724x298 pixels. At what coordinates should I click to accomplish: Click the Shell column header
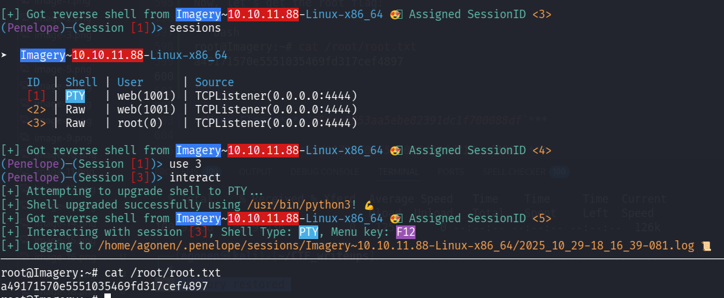point(81,82)
